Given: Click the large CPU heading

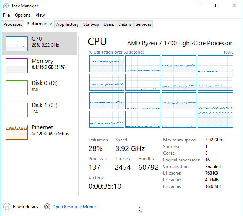Looking at the screenshot, I should tap(97, 42).
